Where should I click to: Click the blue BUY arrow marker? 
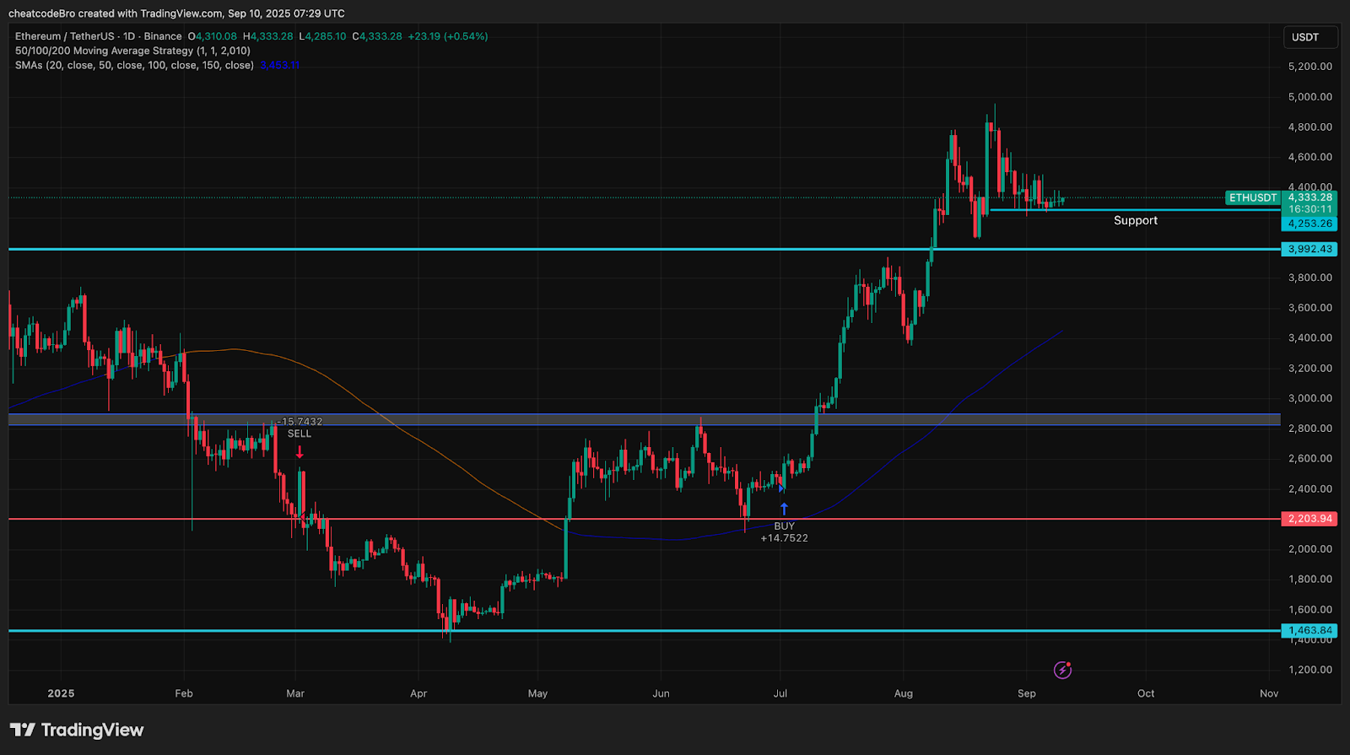coord(784,509)
